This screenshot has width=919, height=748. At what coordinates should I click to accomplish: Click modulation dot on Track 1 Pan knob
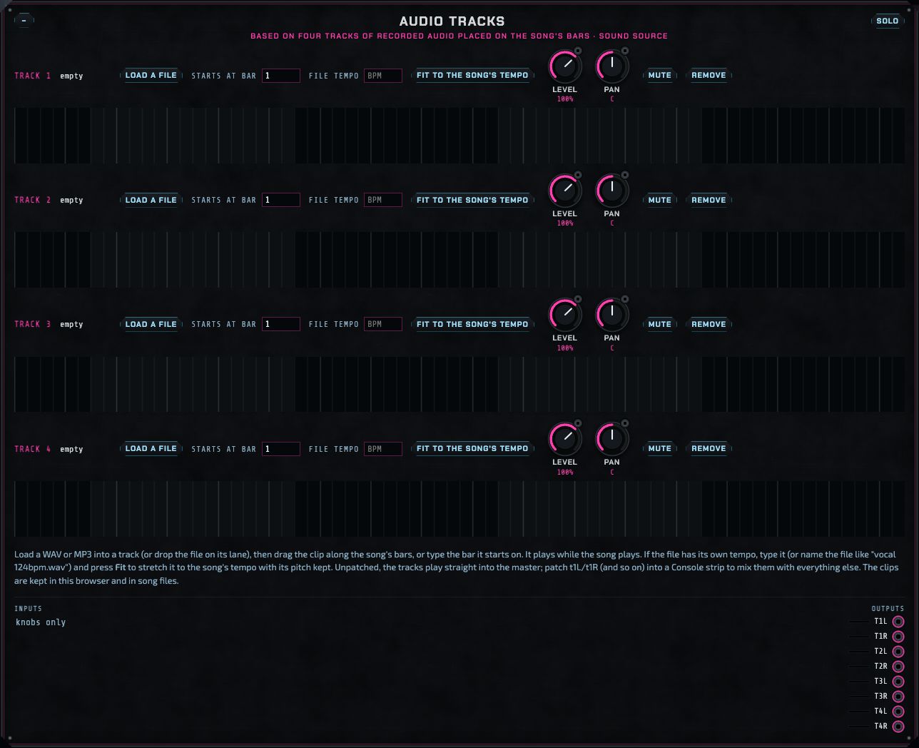pos(625,51)
